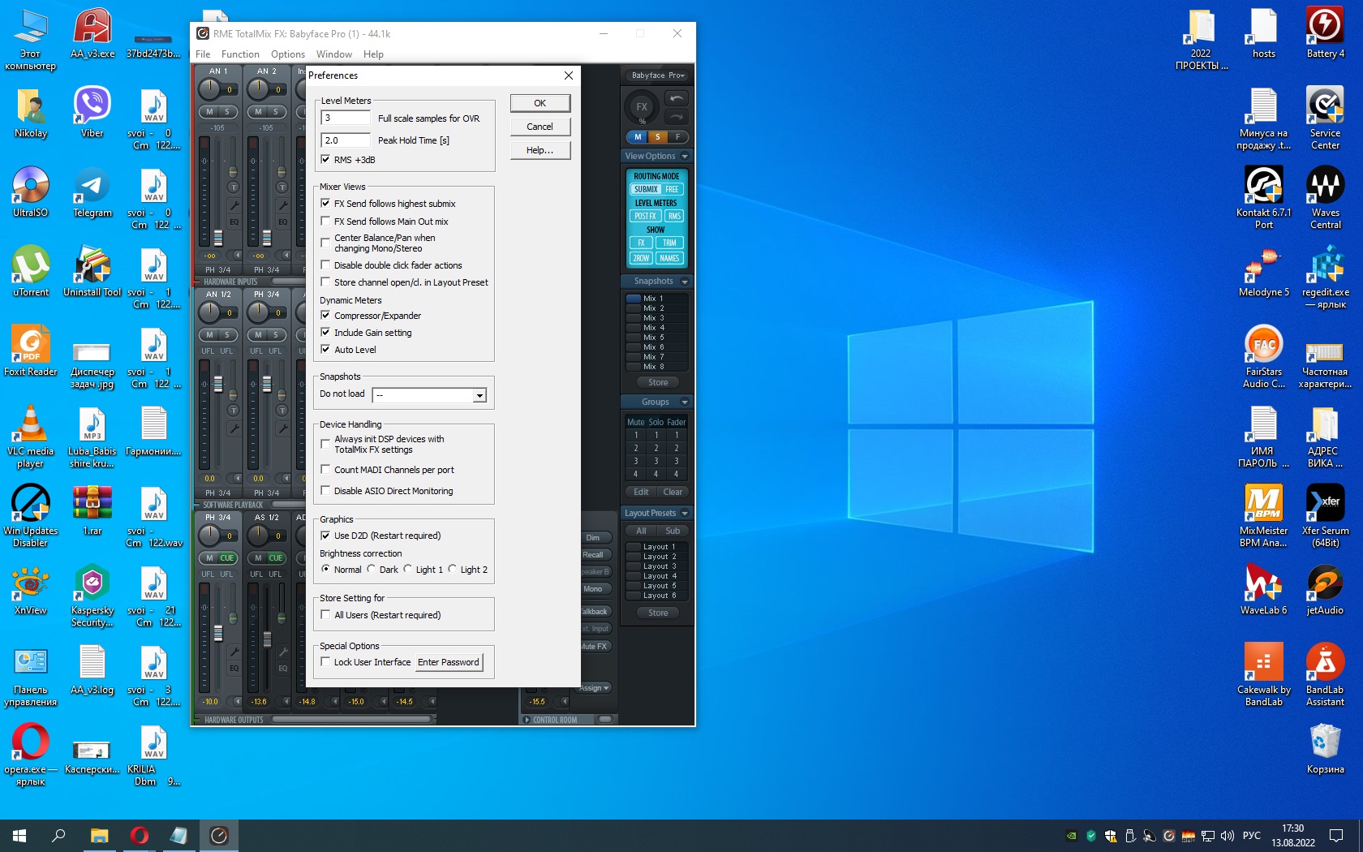Open the EQ panel on channel AN 2
Viewport: 1363px width, 852px height.
tap(282, 222)
